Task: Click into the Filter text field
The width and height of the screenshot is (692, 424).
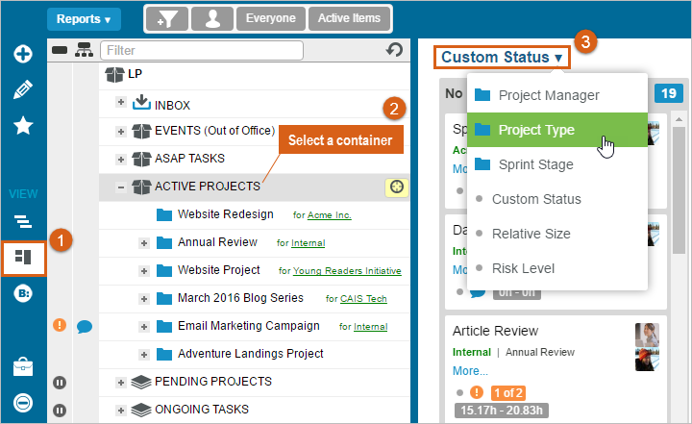Action: 202,50
